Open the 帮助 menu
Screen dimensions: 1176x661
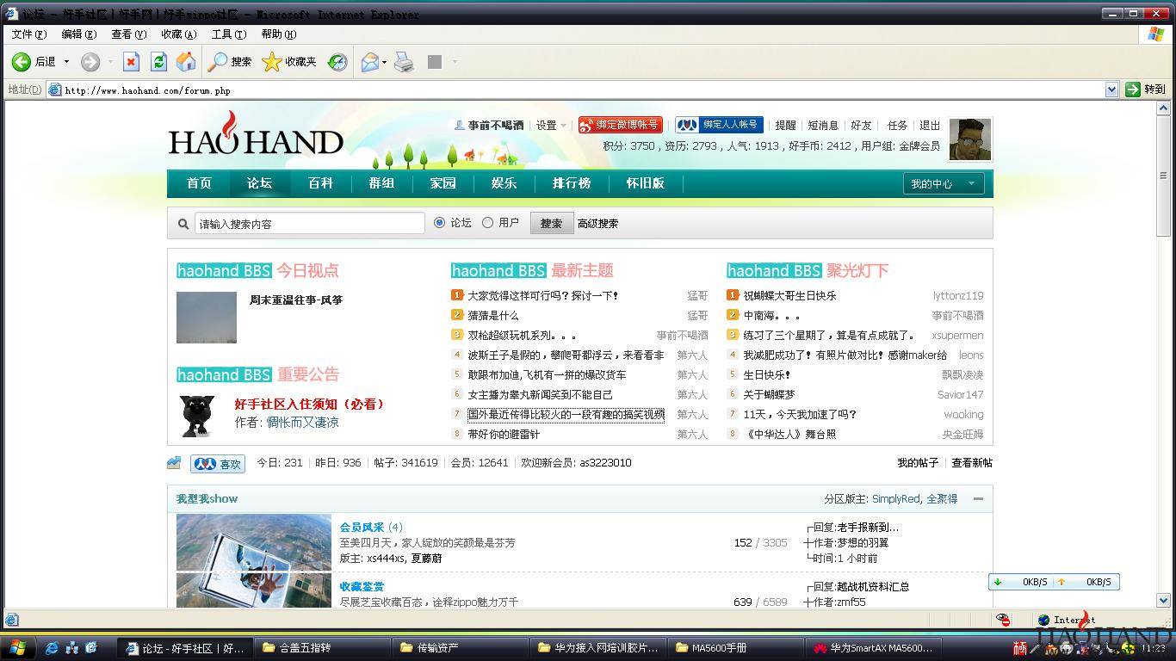pyautogui.click(x=279, y=34)
